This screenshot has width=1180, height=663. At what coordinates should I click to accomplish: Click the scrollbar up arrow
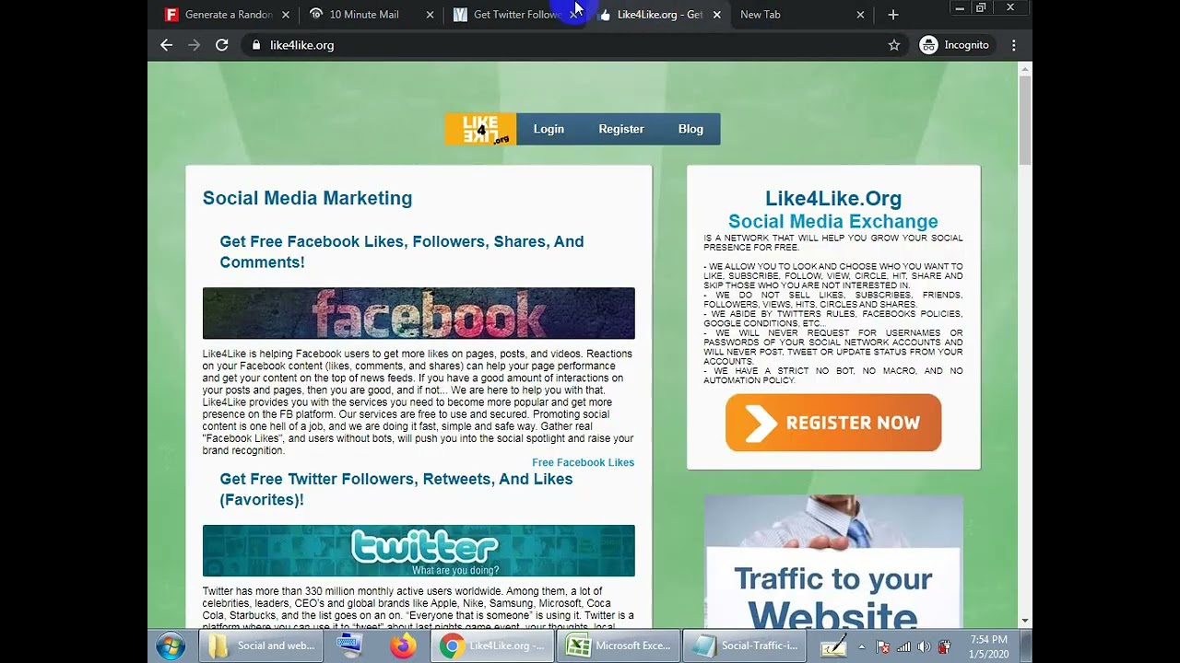point(1025,68)
